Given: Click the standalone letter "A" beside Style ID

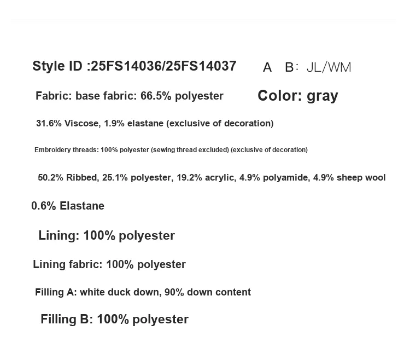Looking at the screenshot, I should pos(267,67).
